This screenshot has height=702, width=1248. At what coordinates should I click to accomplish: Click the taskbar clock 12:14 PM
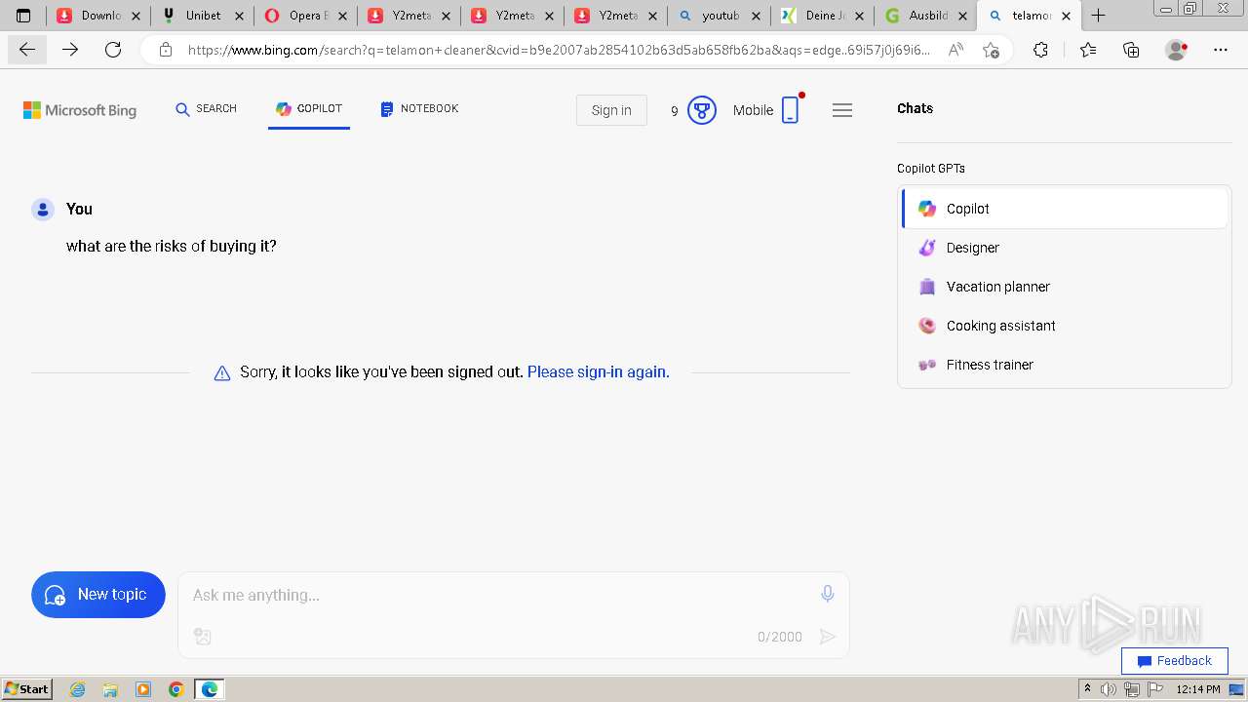tap(1198, 689)
